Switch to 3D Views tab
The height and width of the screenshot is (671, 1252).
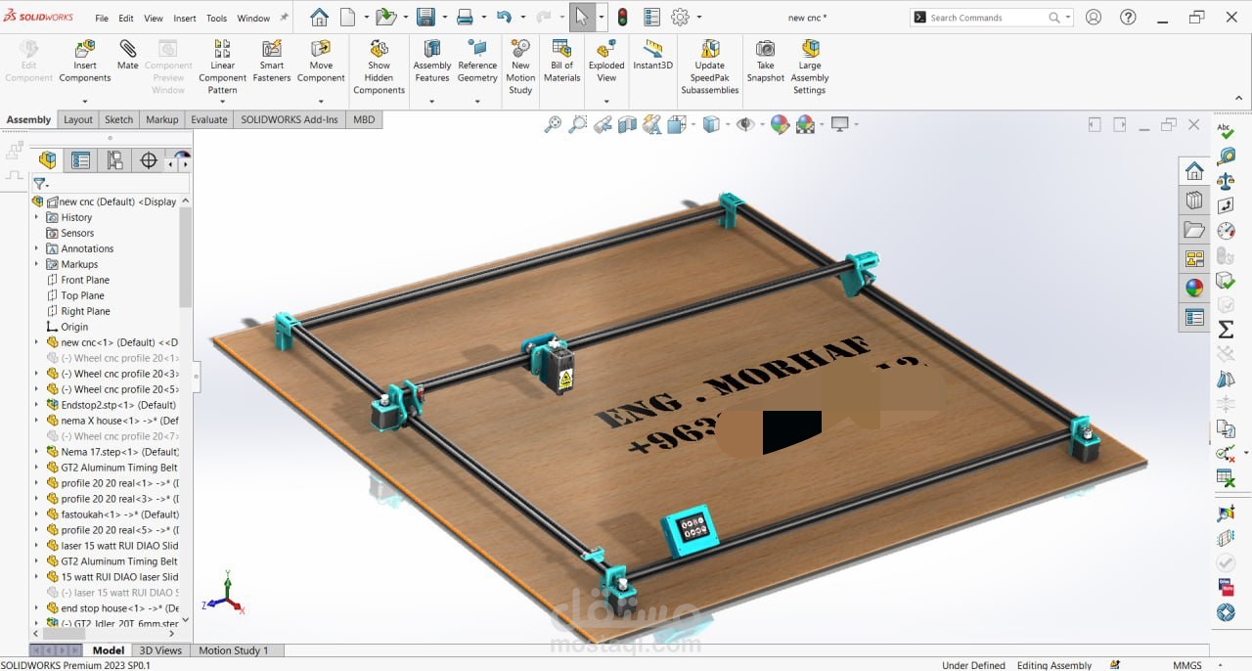(160, 650)
